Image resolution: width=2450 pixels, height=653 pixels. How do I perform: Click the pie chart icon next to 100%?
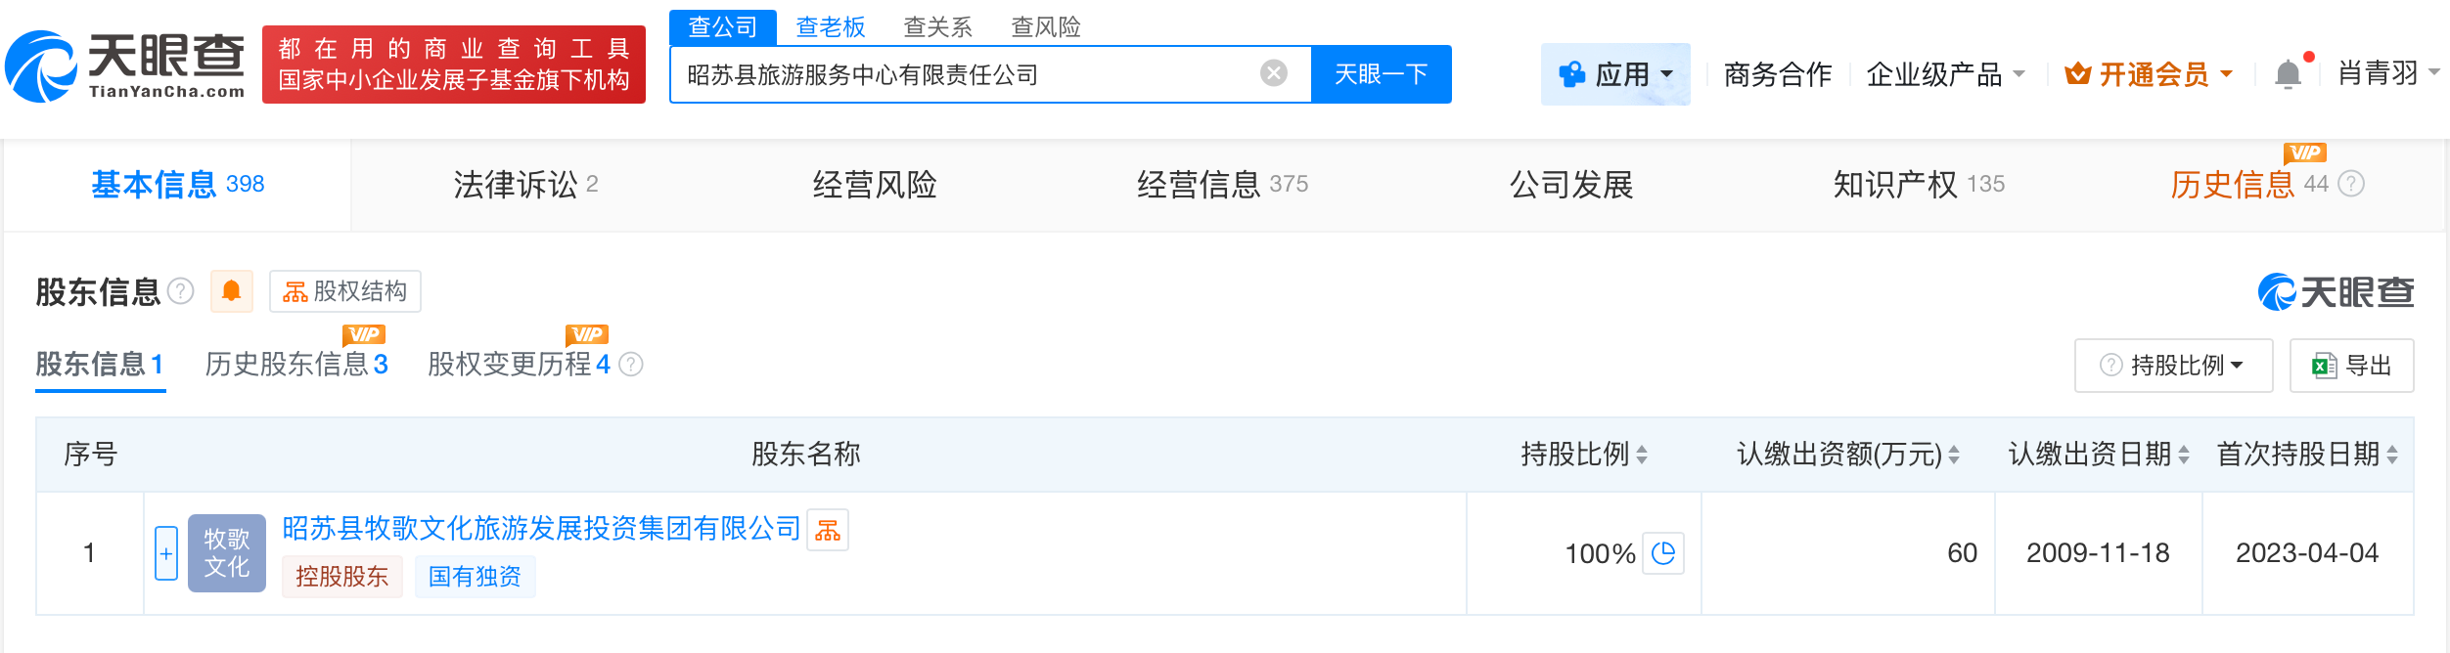tap(1663, 553)
